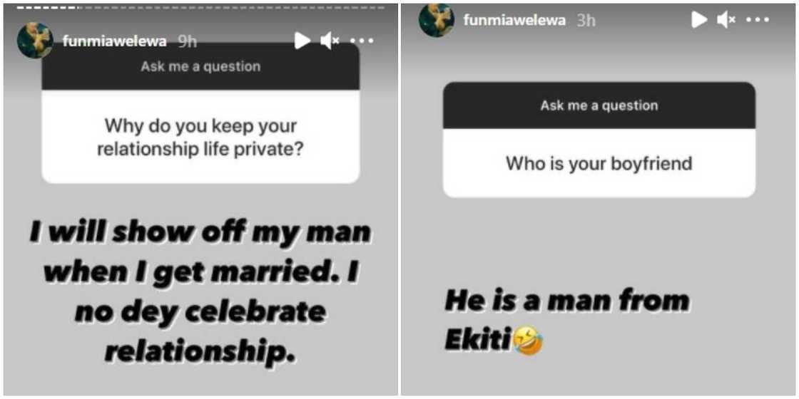This screenshot has width=799, height=399.
Task: Open more options on left story
Action: point(362,40)
